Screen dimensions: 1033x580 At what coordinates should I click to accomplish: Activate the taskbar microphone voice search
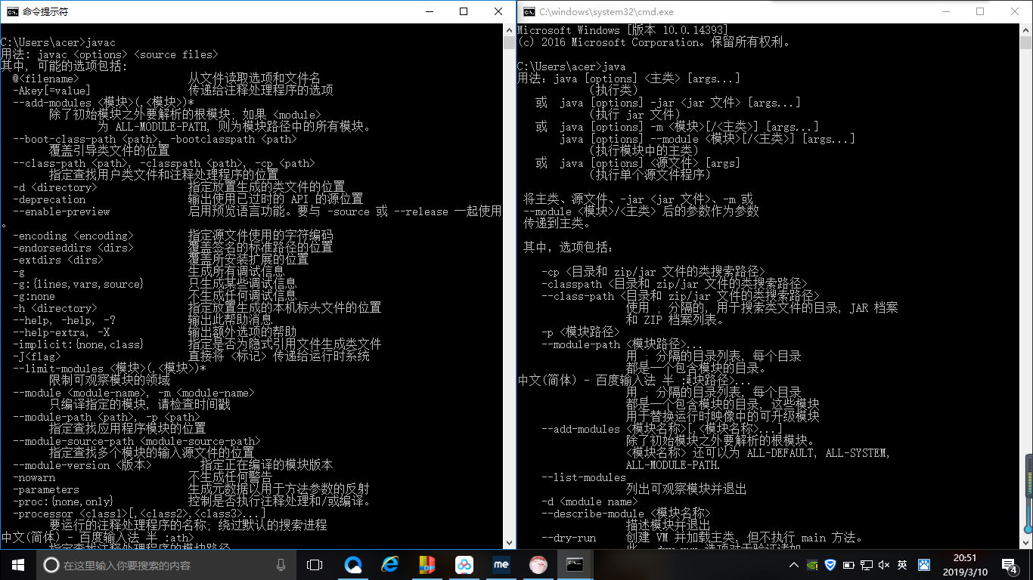281,565
